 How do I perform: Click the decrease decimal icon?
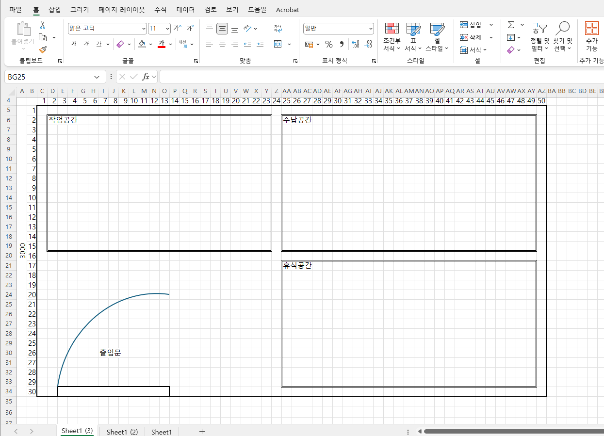coord(368,44)
